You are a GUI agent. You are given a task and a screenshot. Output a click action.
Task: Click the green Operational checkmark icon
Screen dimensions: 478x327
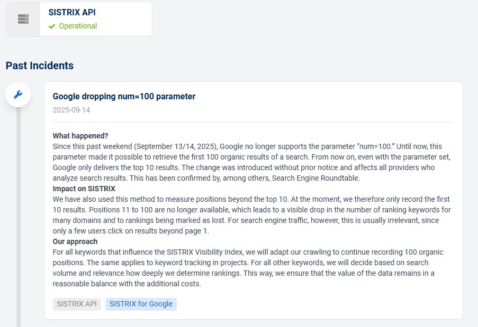pos(52,26)
